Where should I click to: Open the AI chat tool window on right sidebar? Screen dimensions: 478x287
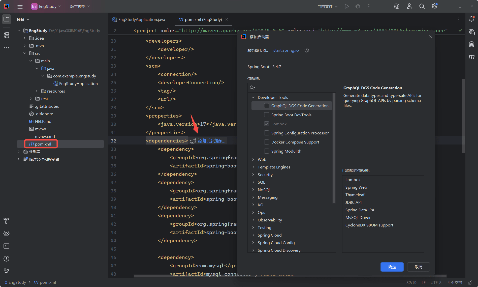tap(471, 32)
